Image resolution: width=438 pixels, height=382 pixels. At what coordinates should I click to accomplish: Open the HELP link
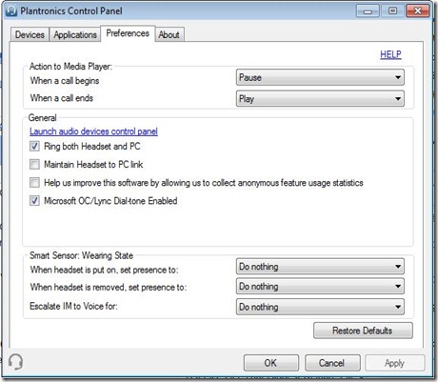pos(390,54)
